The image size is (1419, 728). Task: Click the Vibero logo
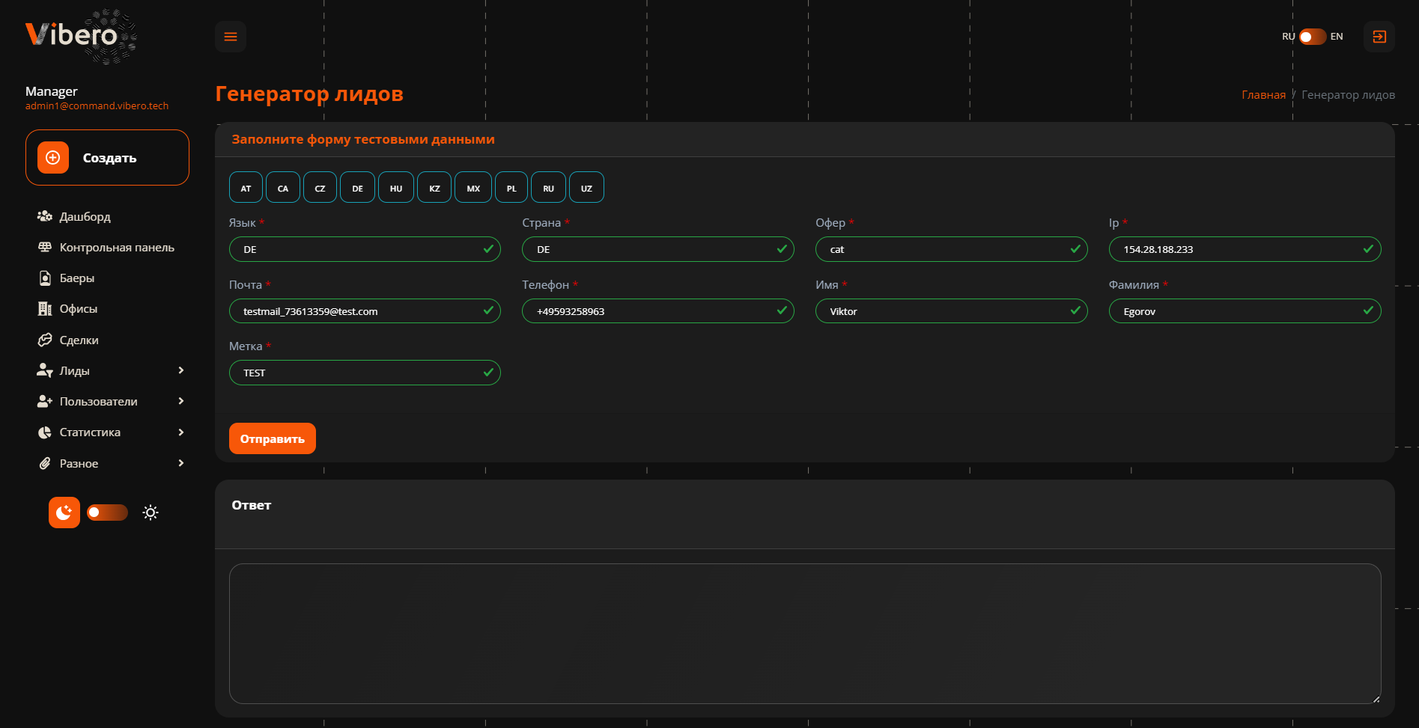[x=81, y=36]
